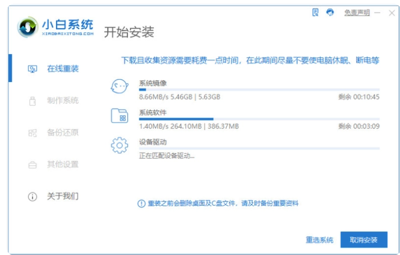The width and height of the screenshot is (400, 255).
Task: Click the 设备驱动 progress bar
Action: click(259, 148)
